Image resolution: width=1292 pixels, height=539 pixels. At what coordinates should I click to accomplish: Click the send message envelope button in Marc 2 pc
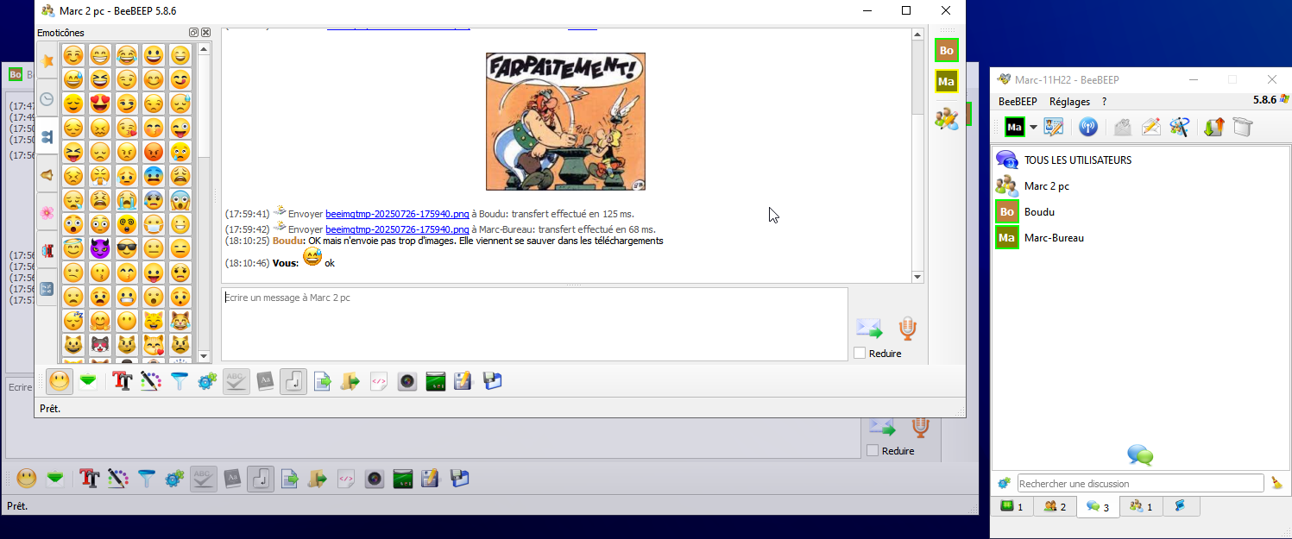click(869, 329)
